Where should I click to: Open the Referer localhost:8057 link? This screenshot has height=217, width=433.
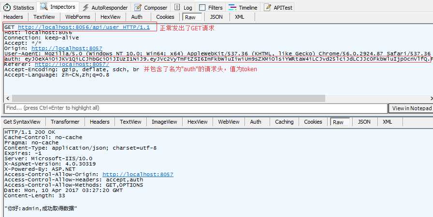[x=72, y=64]
